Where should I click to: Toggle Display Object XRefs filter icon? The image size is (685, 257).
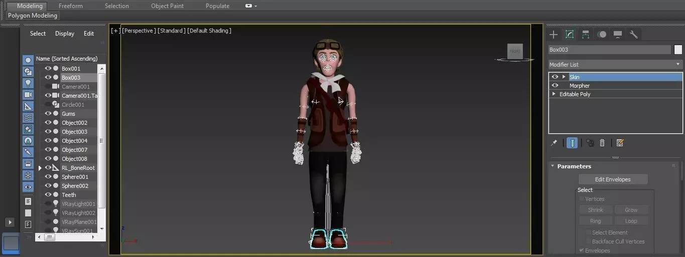point(28,141)
